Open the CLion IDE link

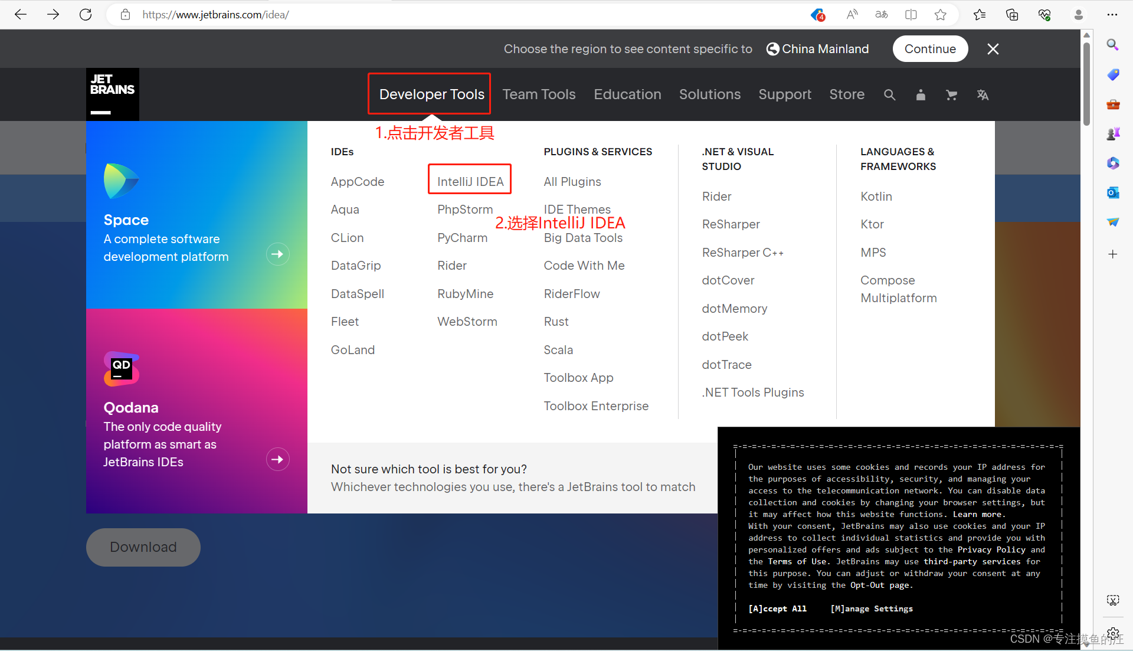point(347,238)
